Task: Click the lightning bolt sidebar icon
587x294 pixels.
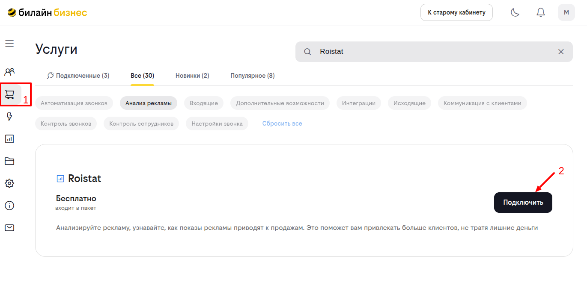Action: point(9,117)
